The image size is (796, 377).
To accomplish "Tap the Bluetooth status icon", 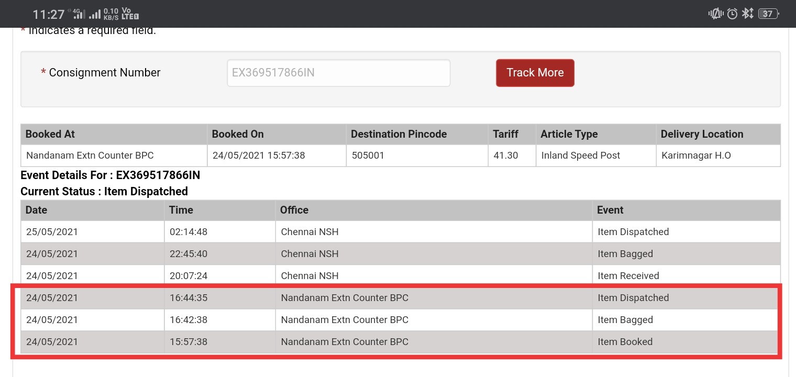I will 747,14.
